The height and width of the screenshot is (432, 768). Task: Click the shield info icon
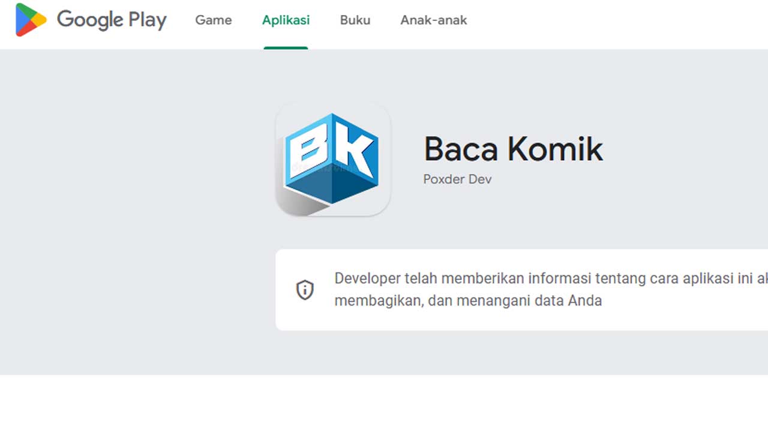click(305, 290)
